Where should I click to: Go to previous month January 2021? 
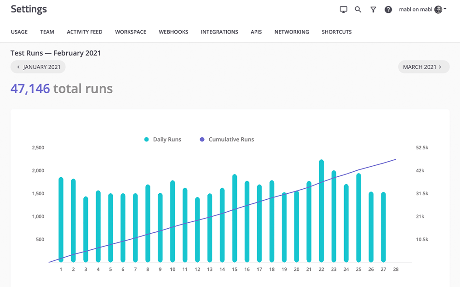[x=38, y=67]
